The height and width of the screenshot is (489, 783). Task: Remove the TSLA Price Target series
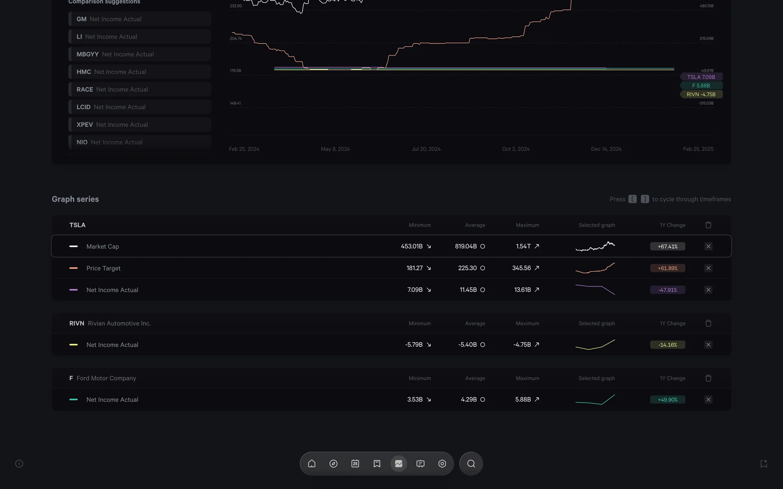click(708, 268)
